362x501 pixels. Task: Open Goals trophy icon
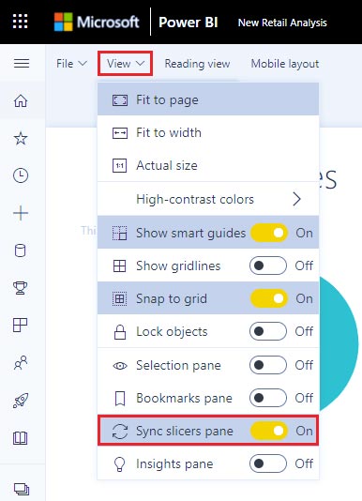click(x=21, y=288)
